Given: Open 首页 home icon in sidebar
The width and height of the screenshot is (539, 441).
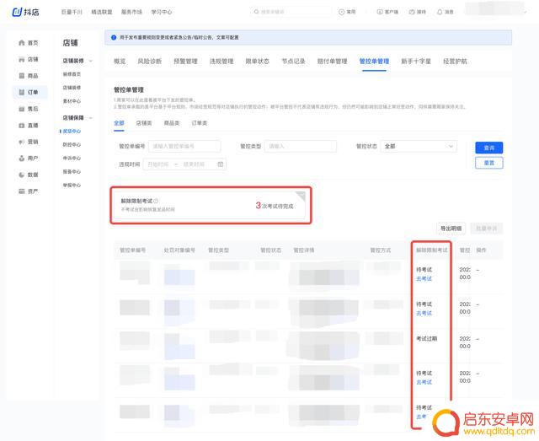Looking at the screenshot, I should (x=22, y=43).
